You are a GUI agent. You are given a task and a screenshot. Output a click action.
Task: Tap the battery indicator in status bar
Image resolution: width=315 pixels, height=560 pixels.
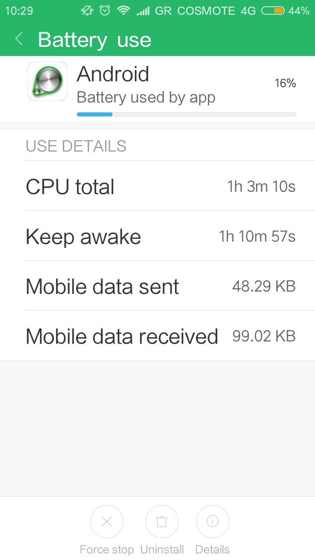[x=273, y=11]
